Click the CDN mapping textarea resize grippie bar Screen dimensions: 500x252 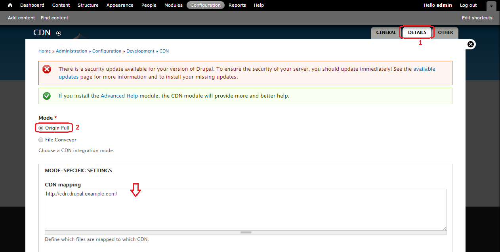pos(246,233)
